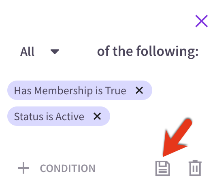Remove the Status is Active condition
This screenshot has height=187, width=213.
97,116
